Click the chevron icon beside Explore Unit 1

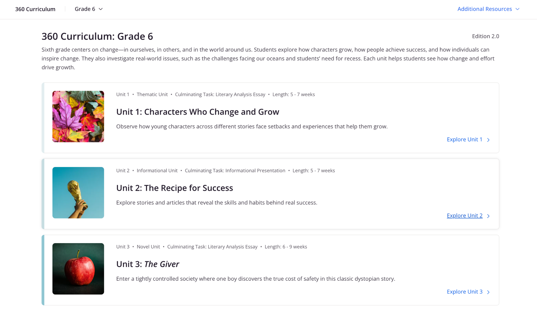488,140
